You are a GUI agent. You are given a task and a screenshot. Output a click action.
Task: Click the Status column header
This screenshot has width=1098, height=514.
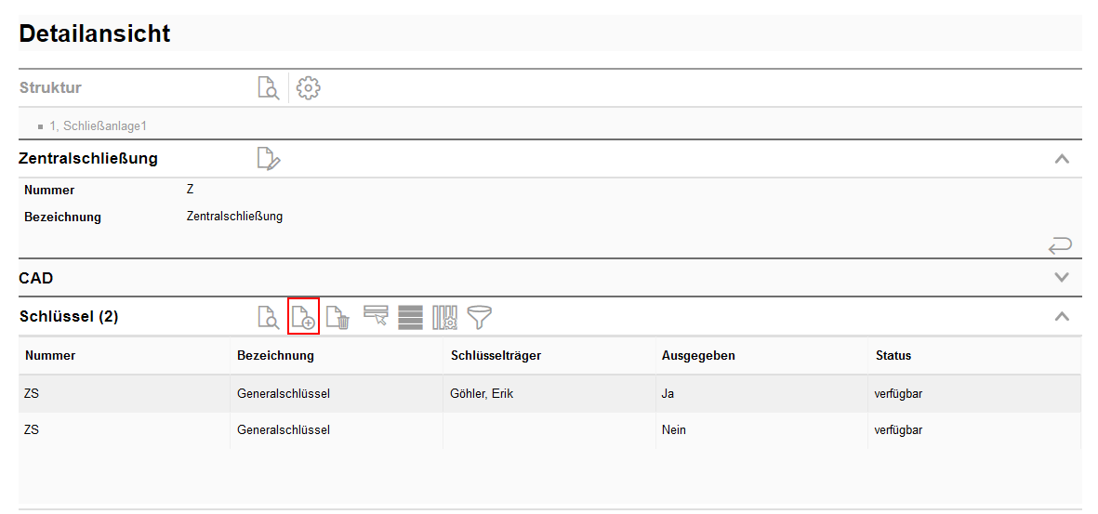(893, 355)
